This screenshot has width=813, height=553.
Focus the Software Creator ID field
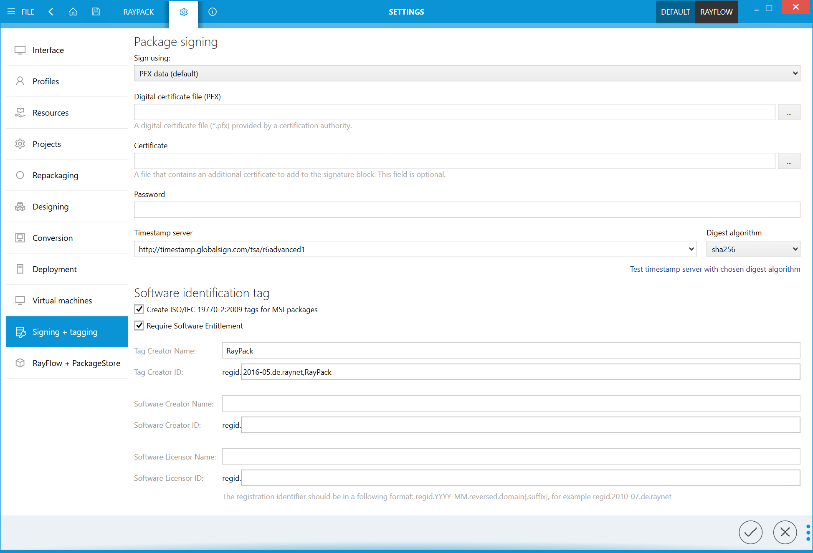[520, 425]
